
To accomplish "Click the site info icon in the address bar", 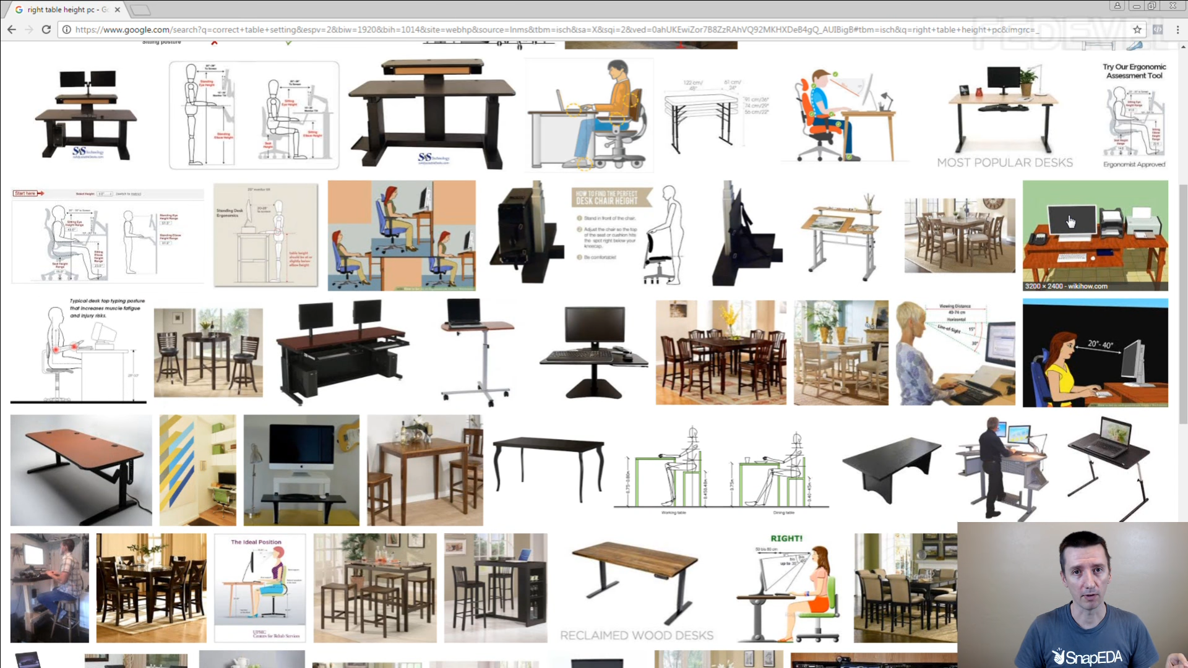I will point(67,30).
